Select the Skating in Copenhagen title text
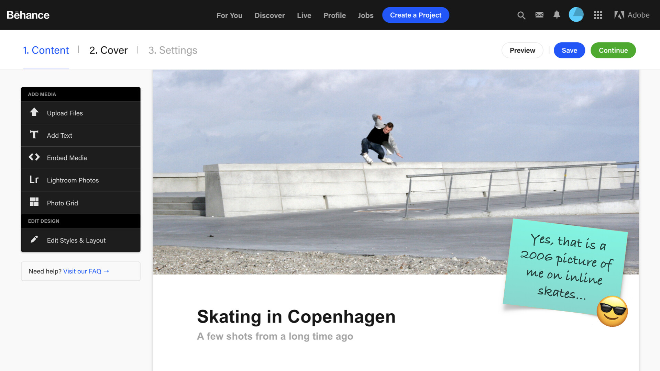The width and height of the screenshot is (660, 371). tap(296, 316)
